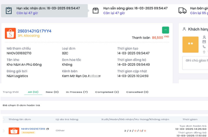The height and width of the screenshot is (137, 208).
Task: Click the Thông tin đơn column header
Action: [x=20, y=119]
